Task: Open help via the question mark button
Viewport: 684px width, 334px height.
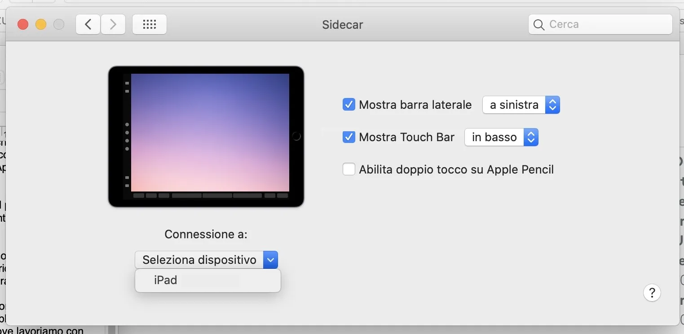Action: click(x=652, y=293)
